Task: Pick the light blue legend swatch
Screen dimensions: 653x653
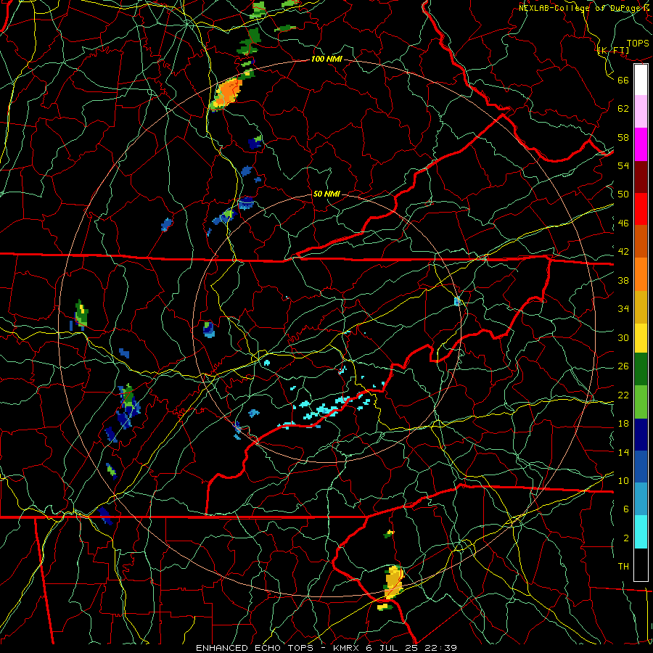Action: (x=641, y=499)
